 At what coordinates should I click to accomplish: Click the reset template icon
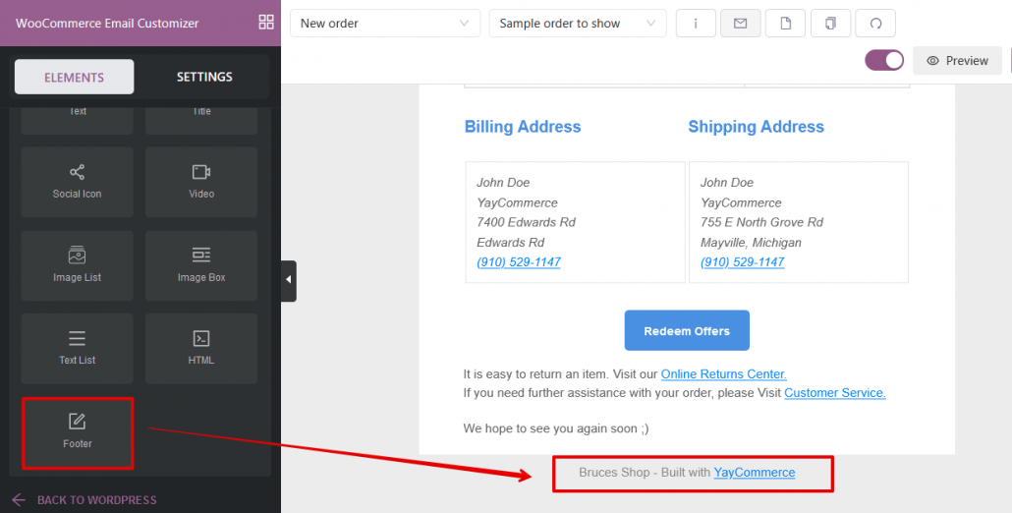[x=875, y=24]
